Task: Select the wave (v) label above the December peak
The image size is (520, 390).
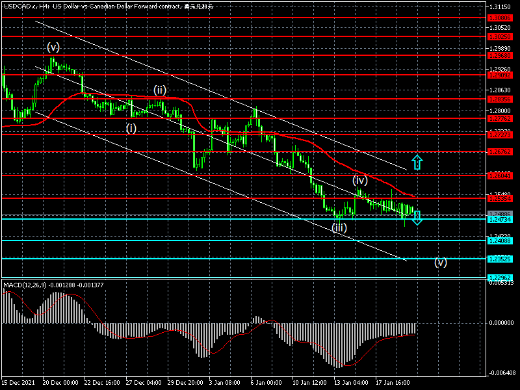Action: 53,47
